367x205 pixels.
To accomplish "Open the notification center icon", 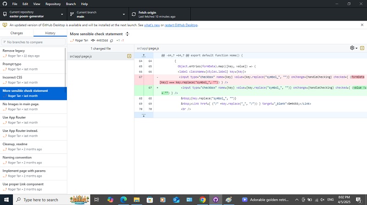I will click(359, 200).
